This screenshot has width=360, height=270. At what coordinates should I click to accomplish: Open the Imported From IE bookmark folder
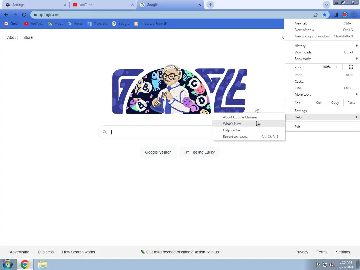point(150,24)
